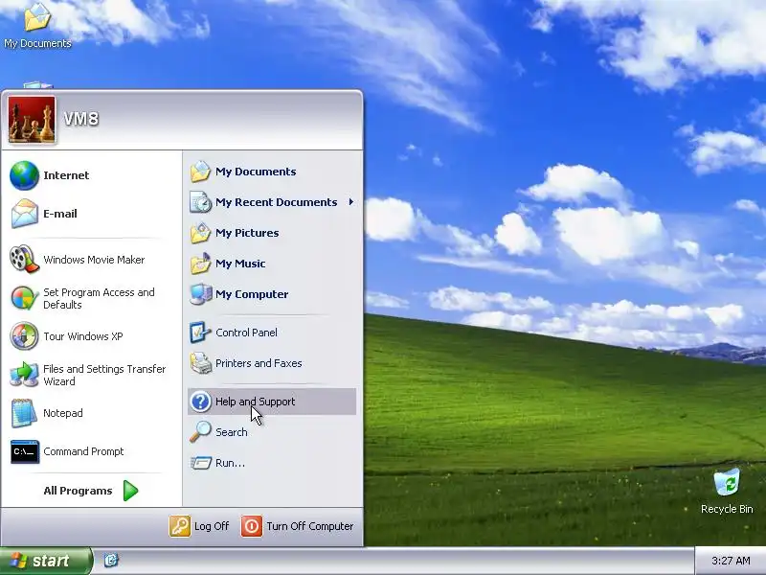Launch Notepad from its notepad icon
The image size is (766, 575).
click(24, 413)
